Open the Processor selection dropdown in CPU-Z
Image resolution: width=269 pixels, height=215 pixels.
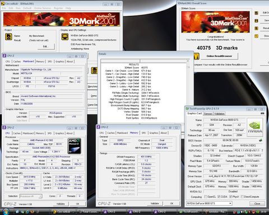[x=31, y=196]
